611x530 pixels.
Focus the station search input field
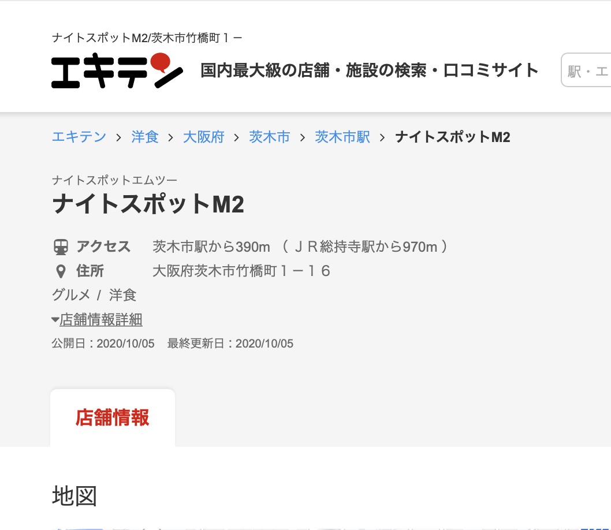pyautogui.click(x=586, y=70)
